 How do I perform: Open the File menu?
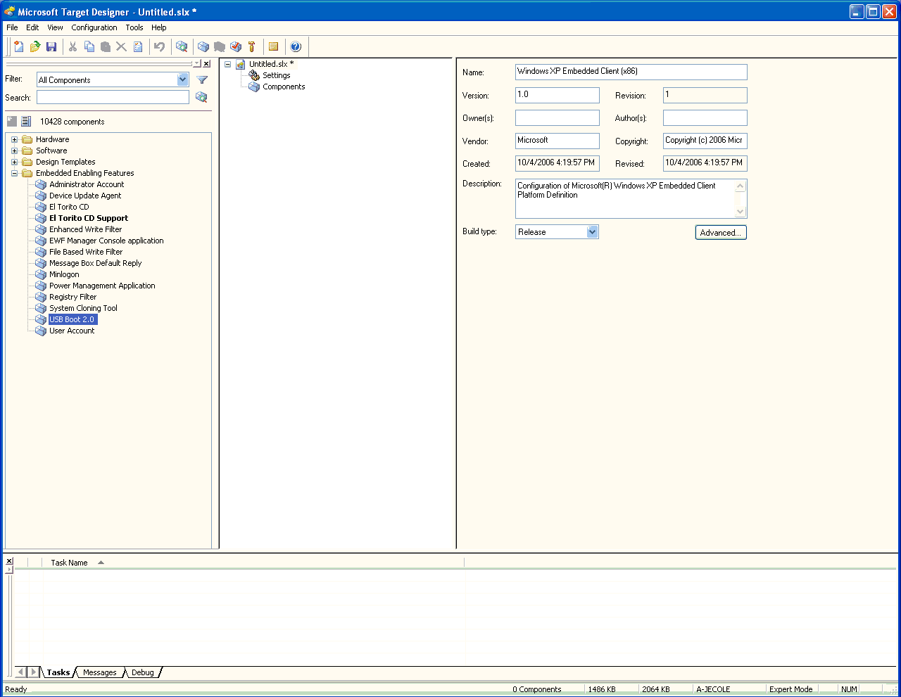(12, 27)
